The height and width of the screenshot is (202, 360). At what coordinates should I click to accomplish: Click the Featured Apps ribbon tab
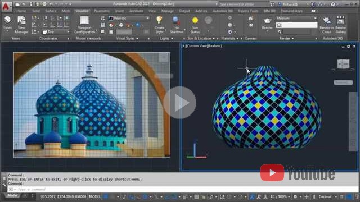291,11
